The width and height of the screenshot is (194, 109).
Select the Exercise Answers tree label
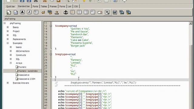click(21, 83)
